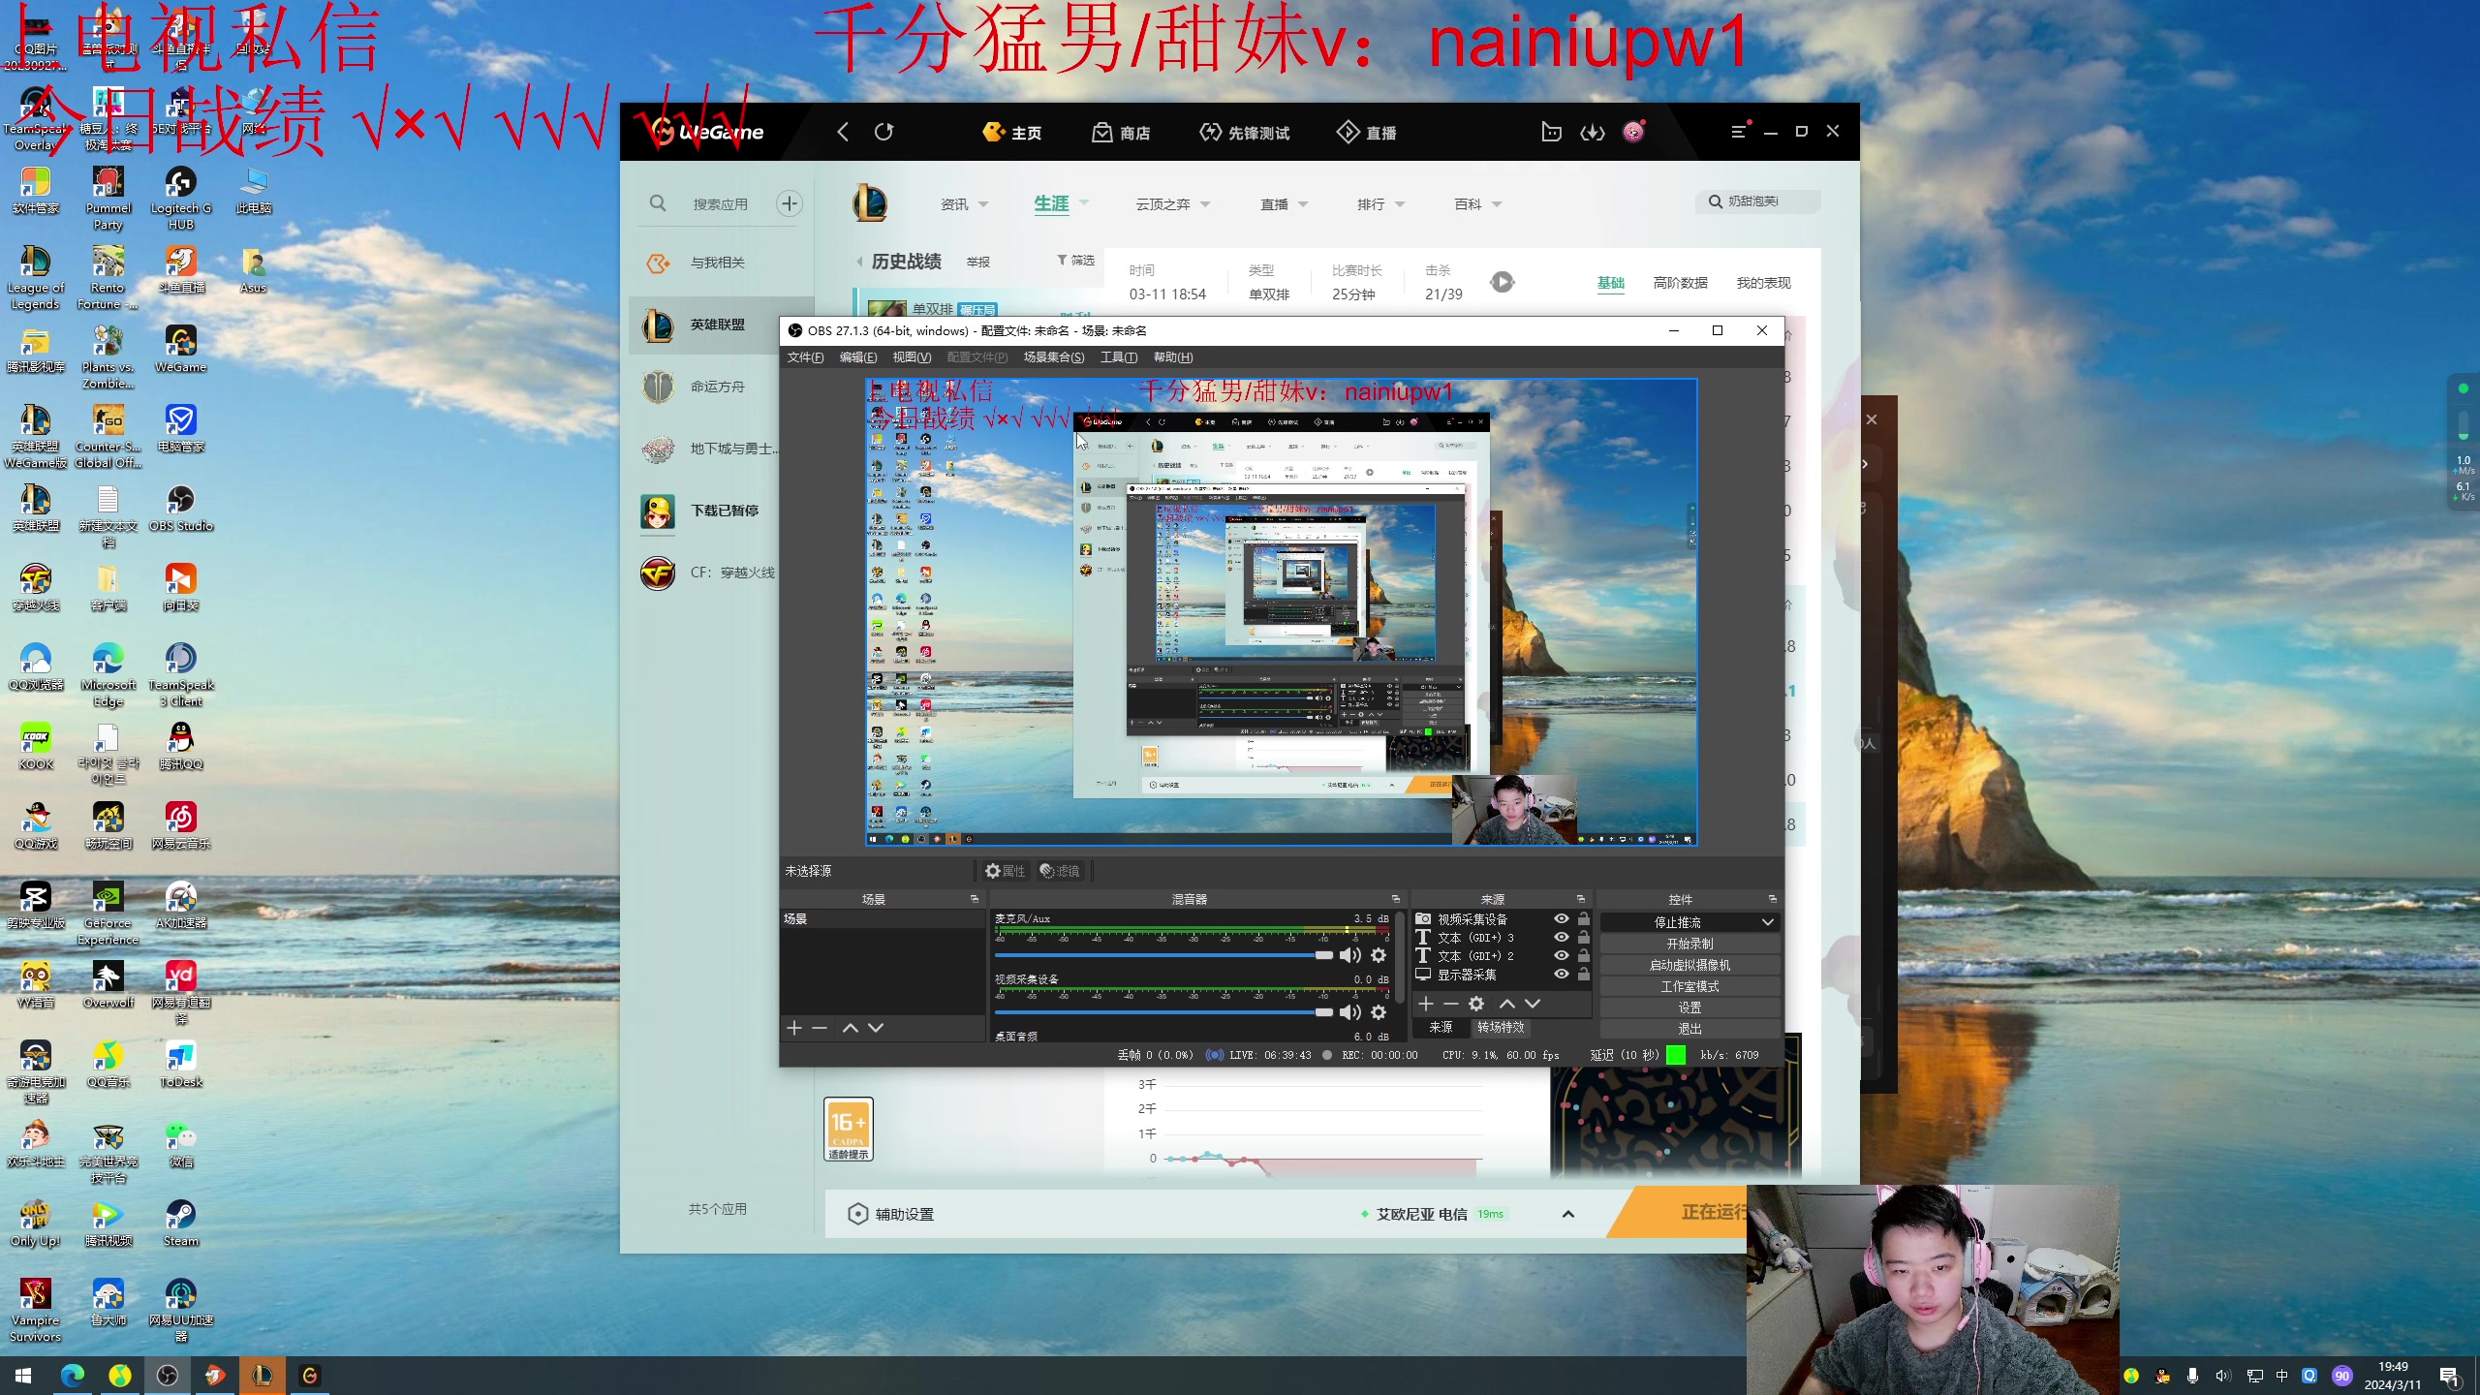Select 生活 tab in WeGame top navigation
This screenshot has height=1395, width=2480.
coord(1051,202)
